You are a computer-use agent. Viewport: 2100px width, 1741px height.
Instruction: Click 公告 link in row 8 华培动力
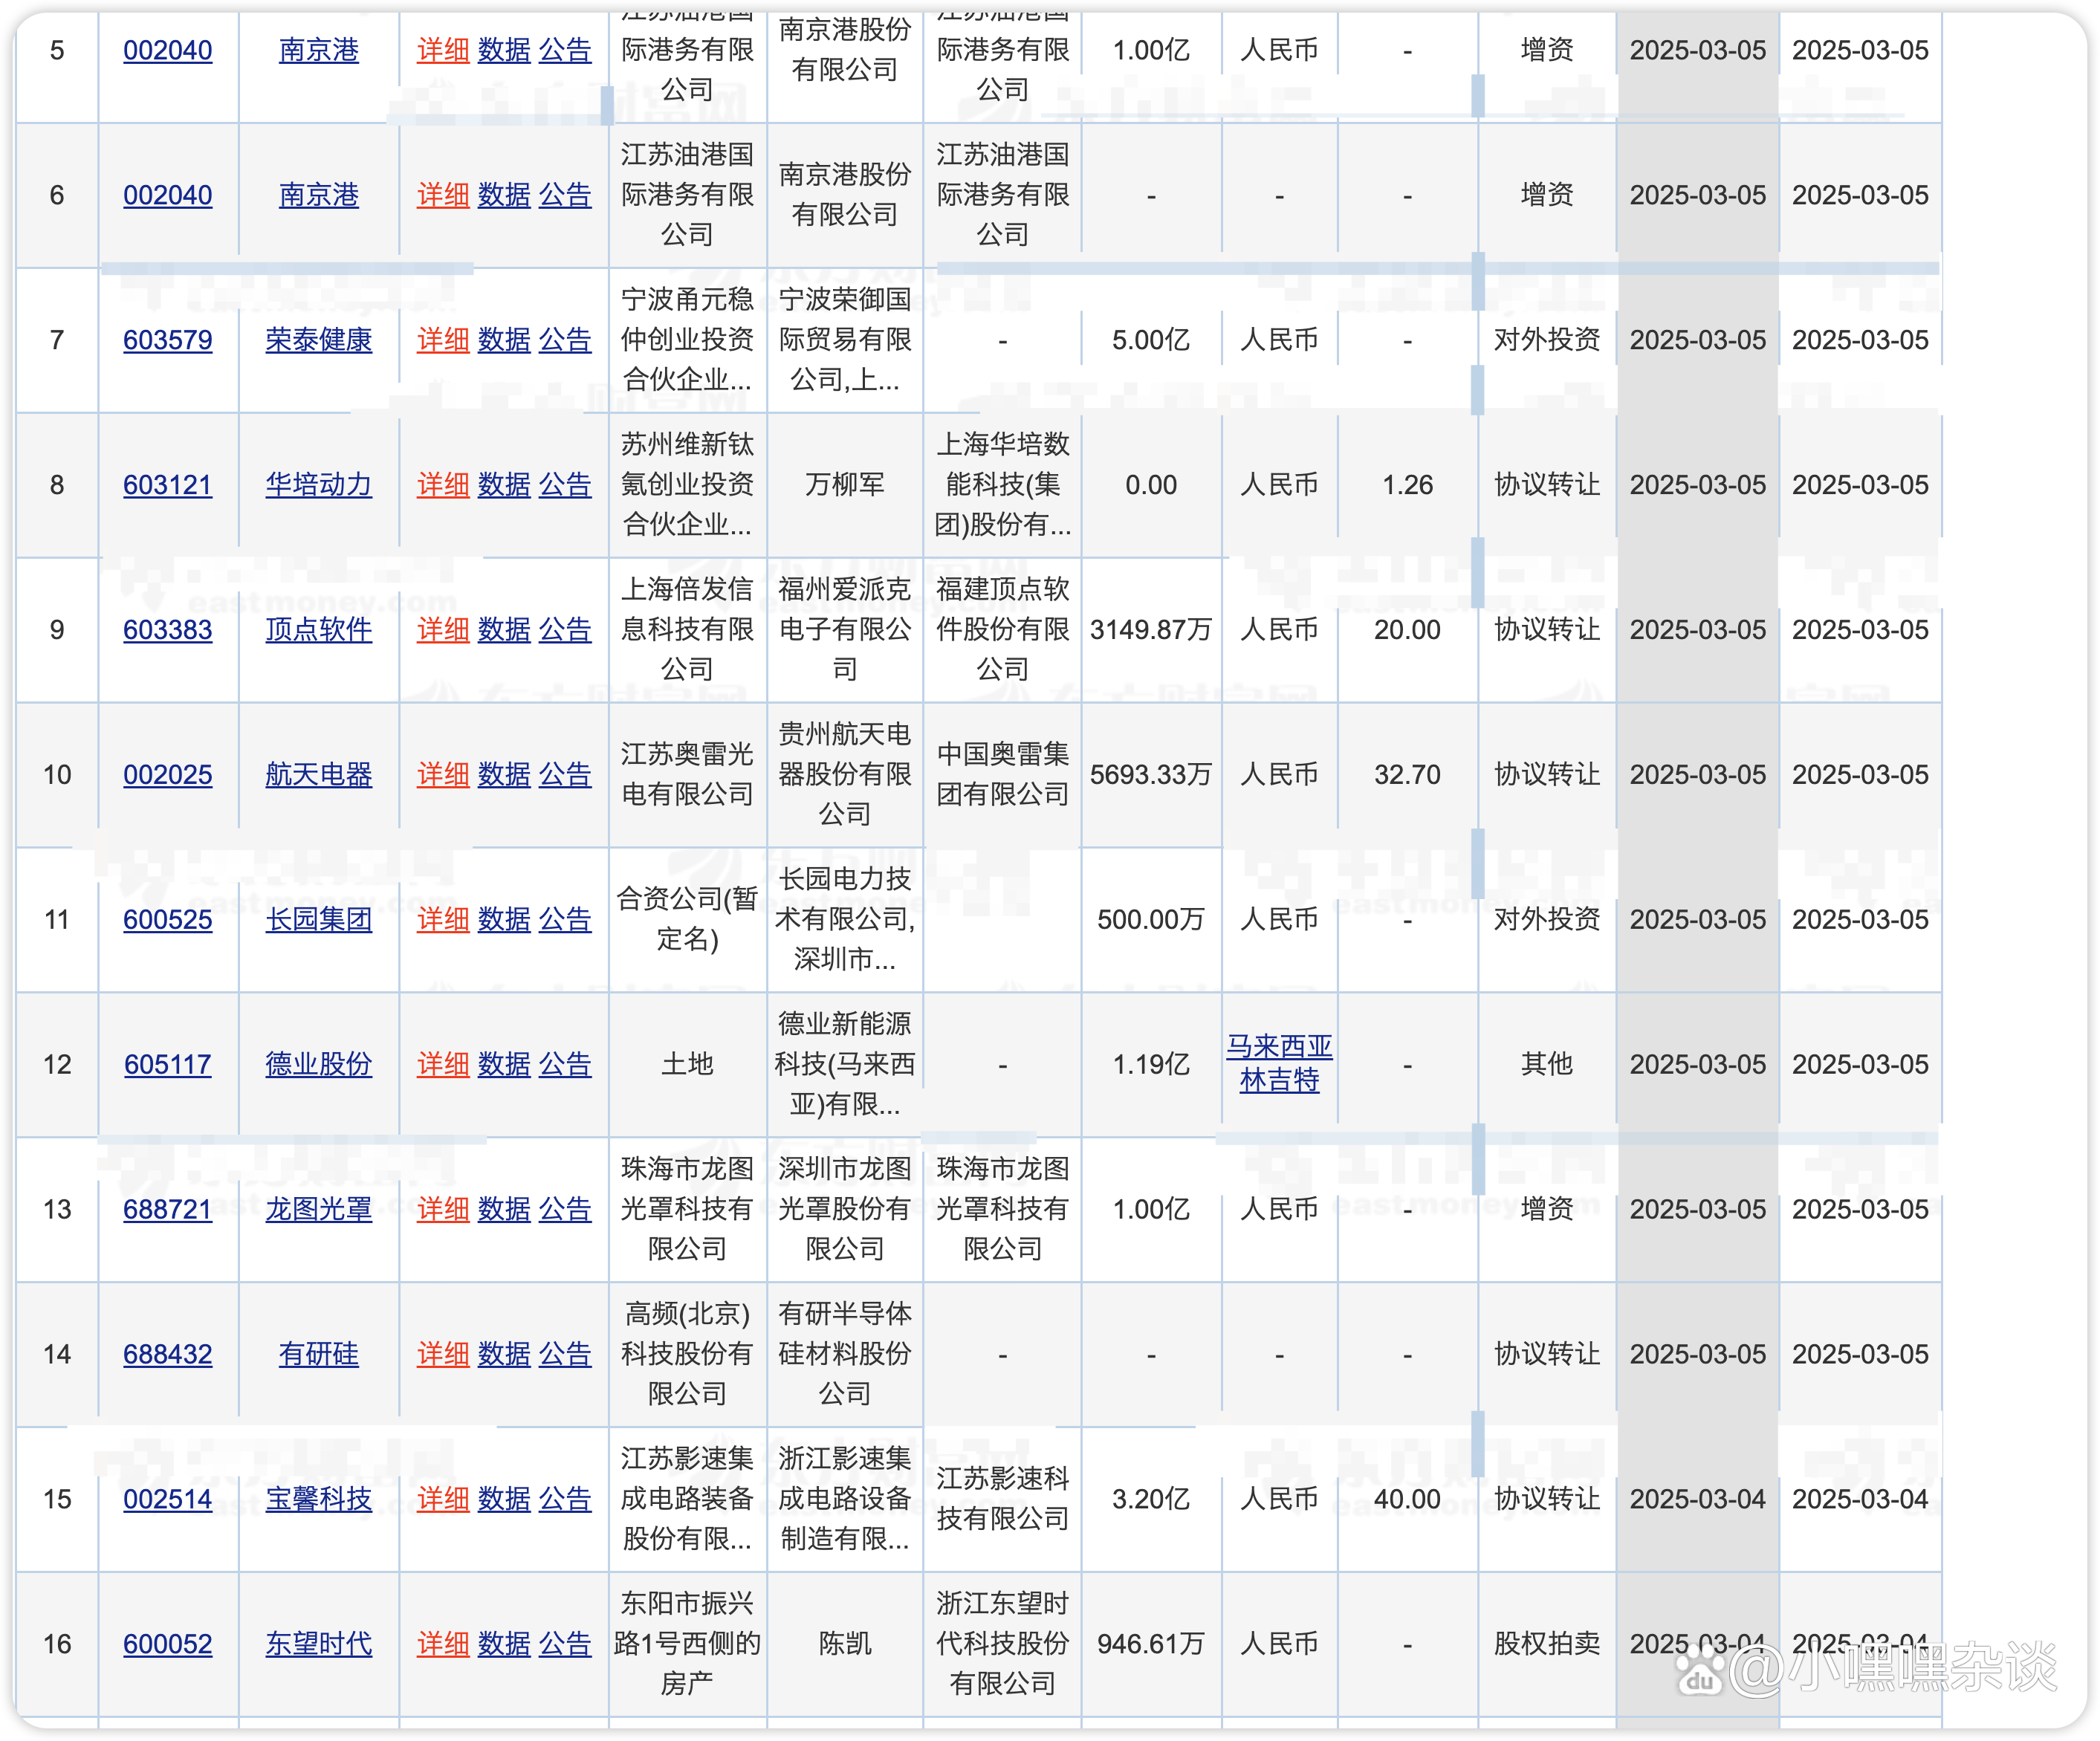tap(565, 485)
